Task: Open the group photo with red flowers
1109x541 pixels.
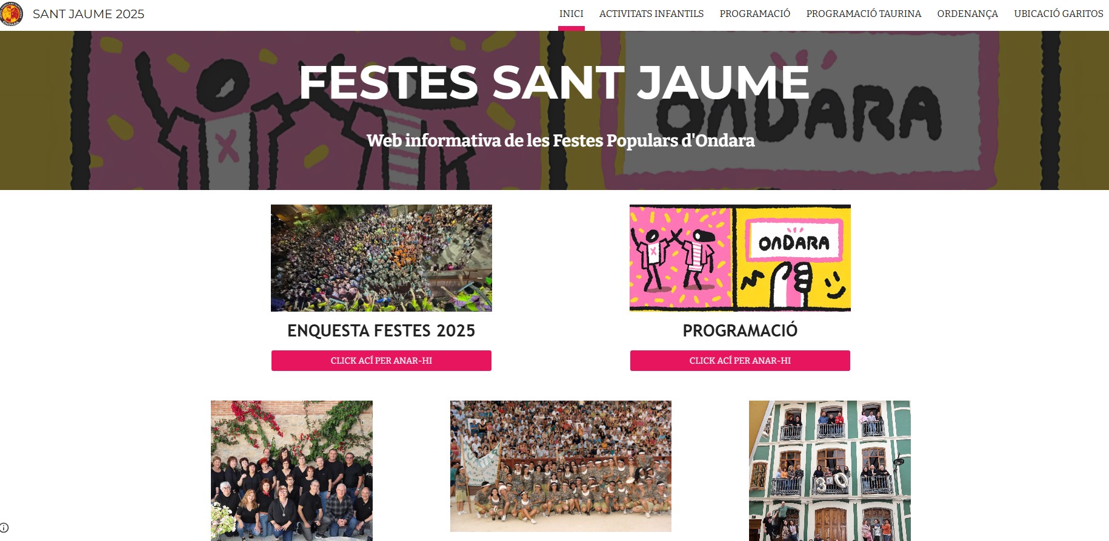Action: tap(291, 471)
